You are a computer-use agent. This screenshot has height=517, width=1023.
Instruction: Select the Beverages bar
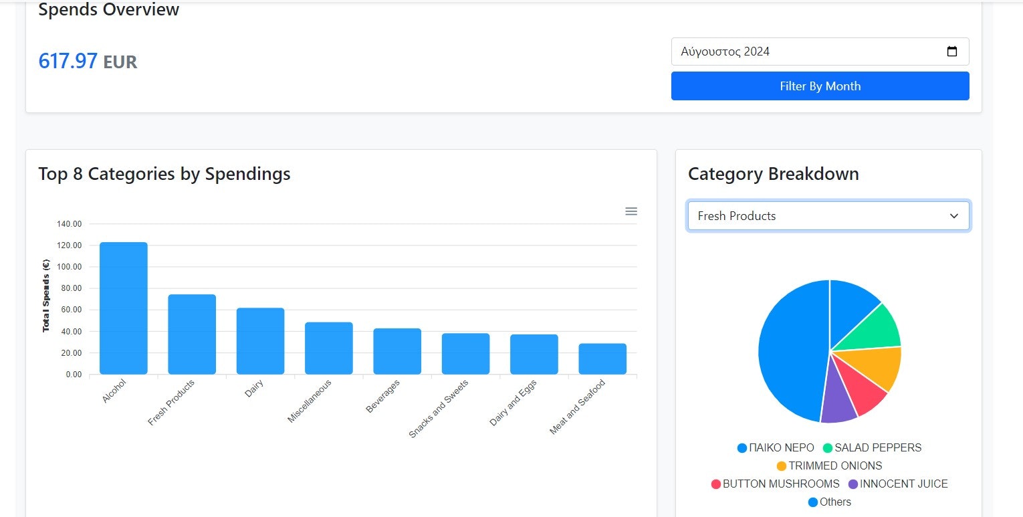(397, 351)
